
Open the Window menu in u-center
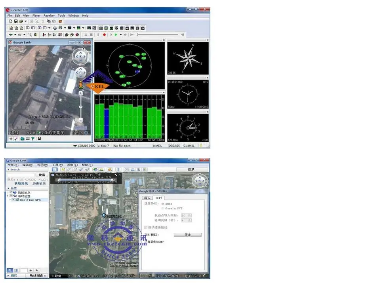click(x=74, y=15)
